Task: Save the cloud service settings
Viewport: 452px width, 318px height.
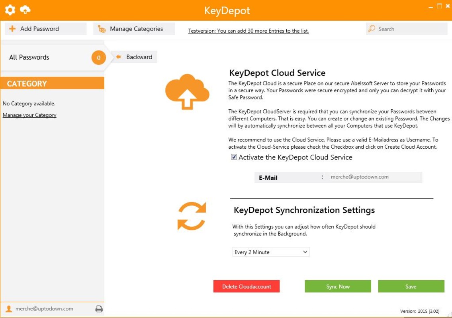Action: (x=411, y=287)
